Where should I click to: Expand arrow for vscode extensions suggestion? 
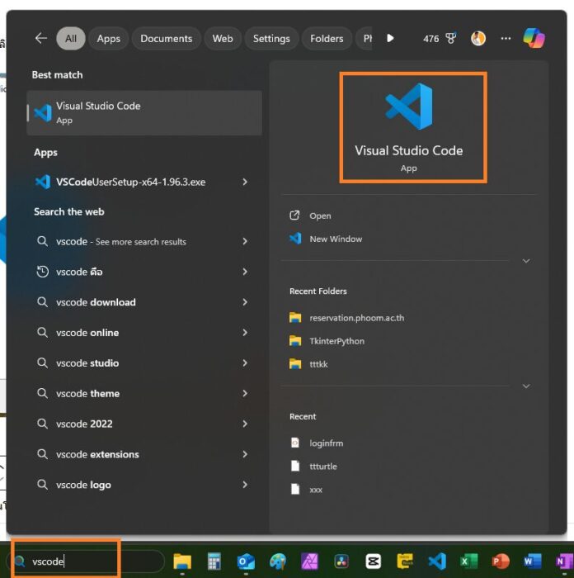245,454
